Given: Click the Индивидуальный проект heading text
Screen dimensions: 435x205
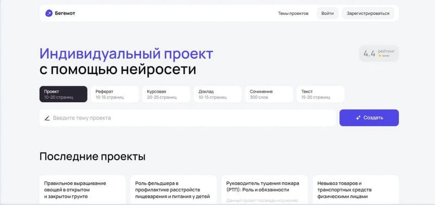Looking at the screenshot, I should 126,54.
